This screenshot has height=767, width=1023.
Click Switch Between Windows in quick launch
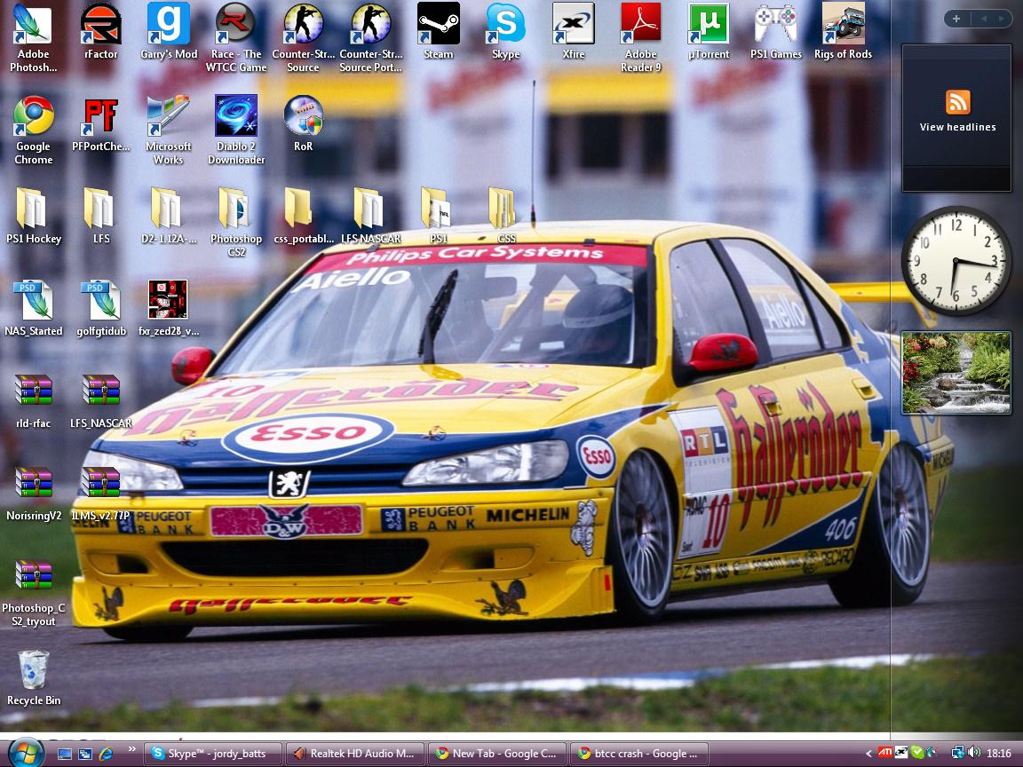point(85,754)
